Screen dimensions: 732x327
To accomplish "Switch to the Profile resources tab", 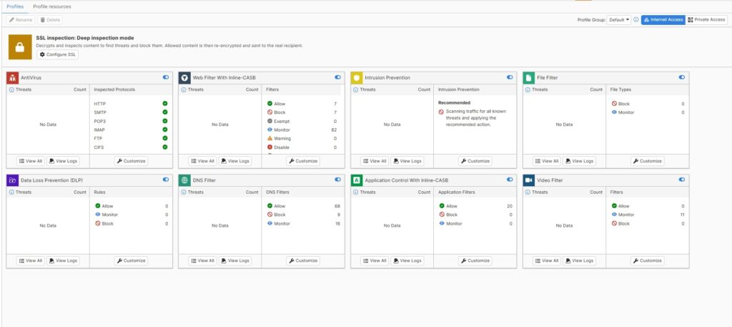I will (x=51, y=6).
